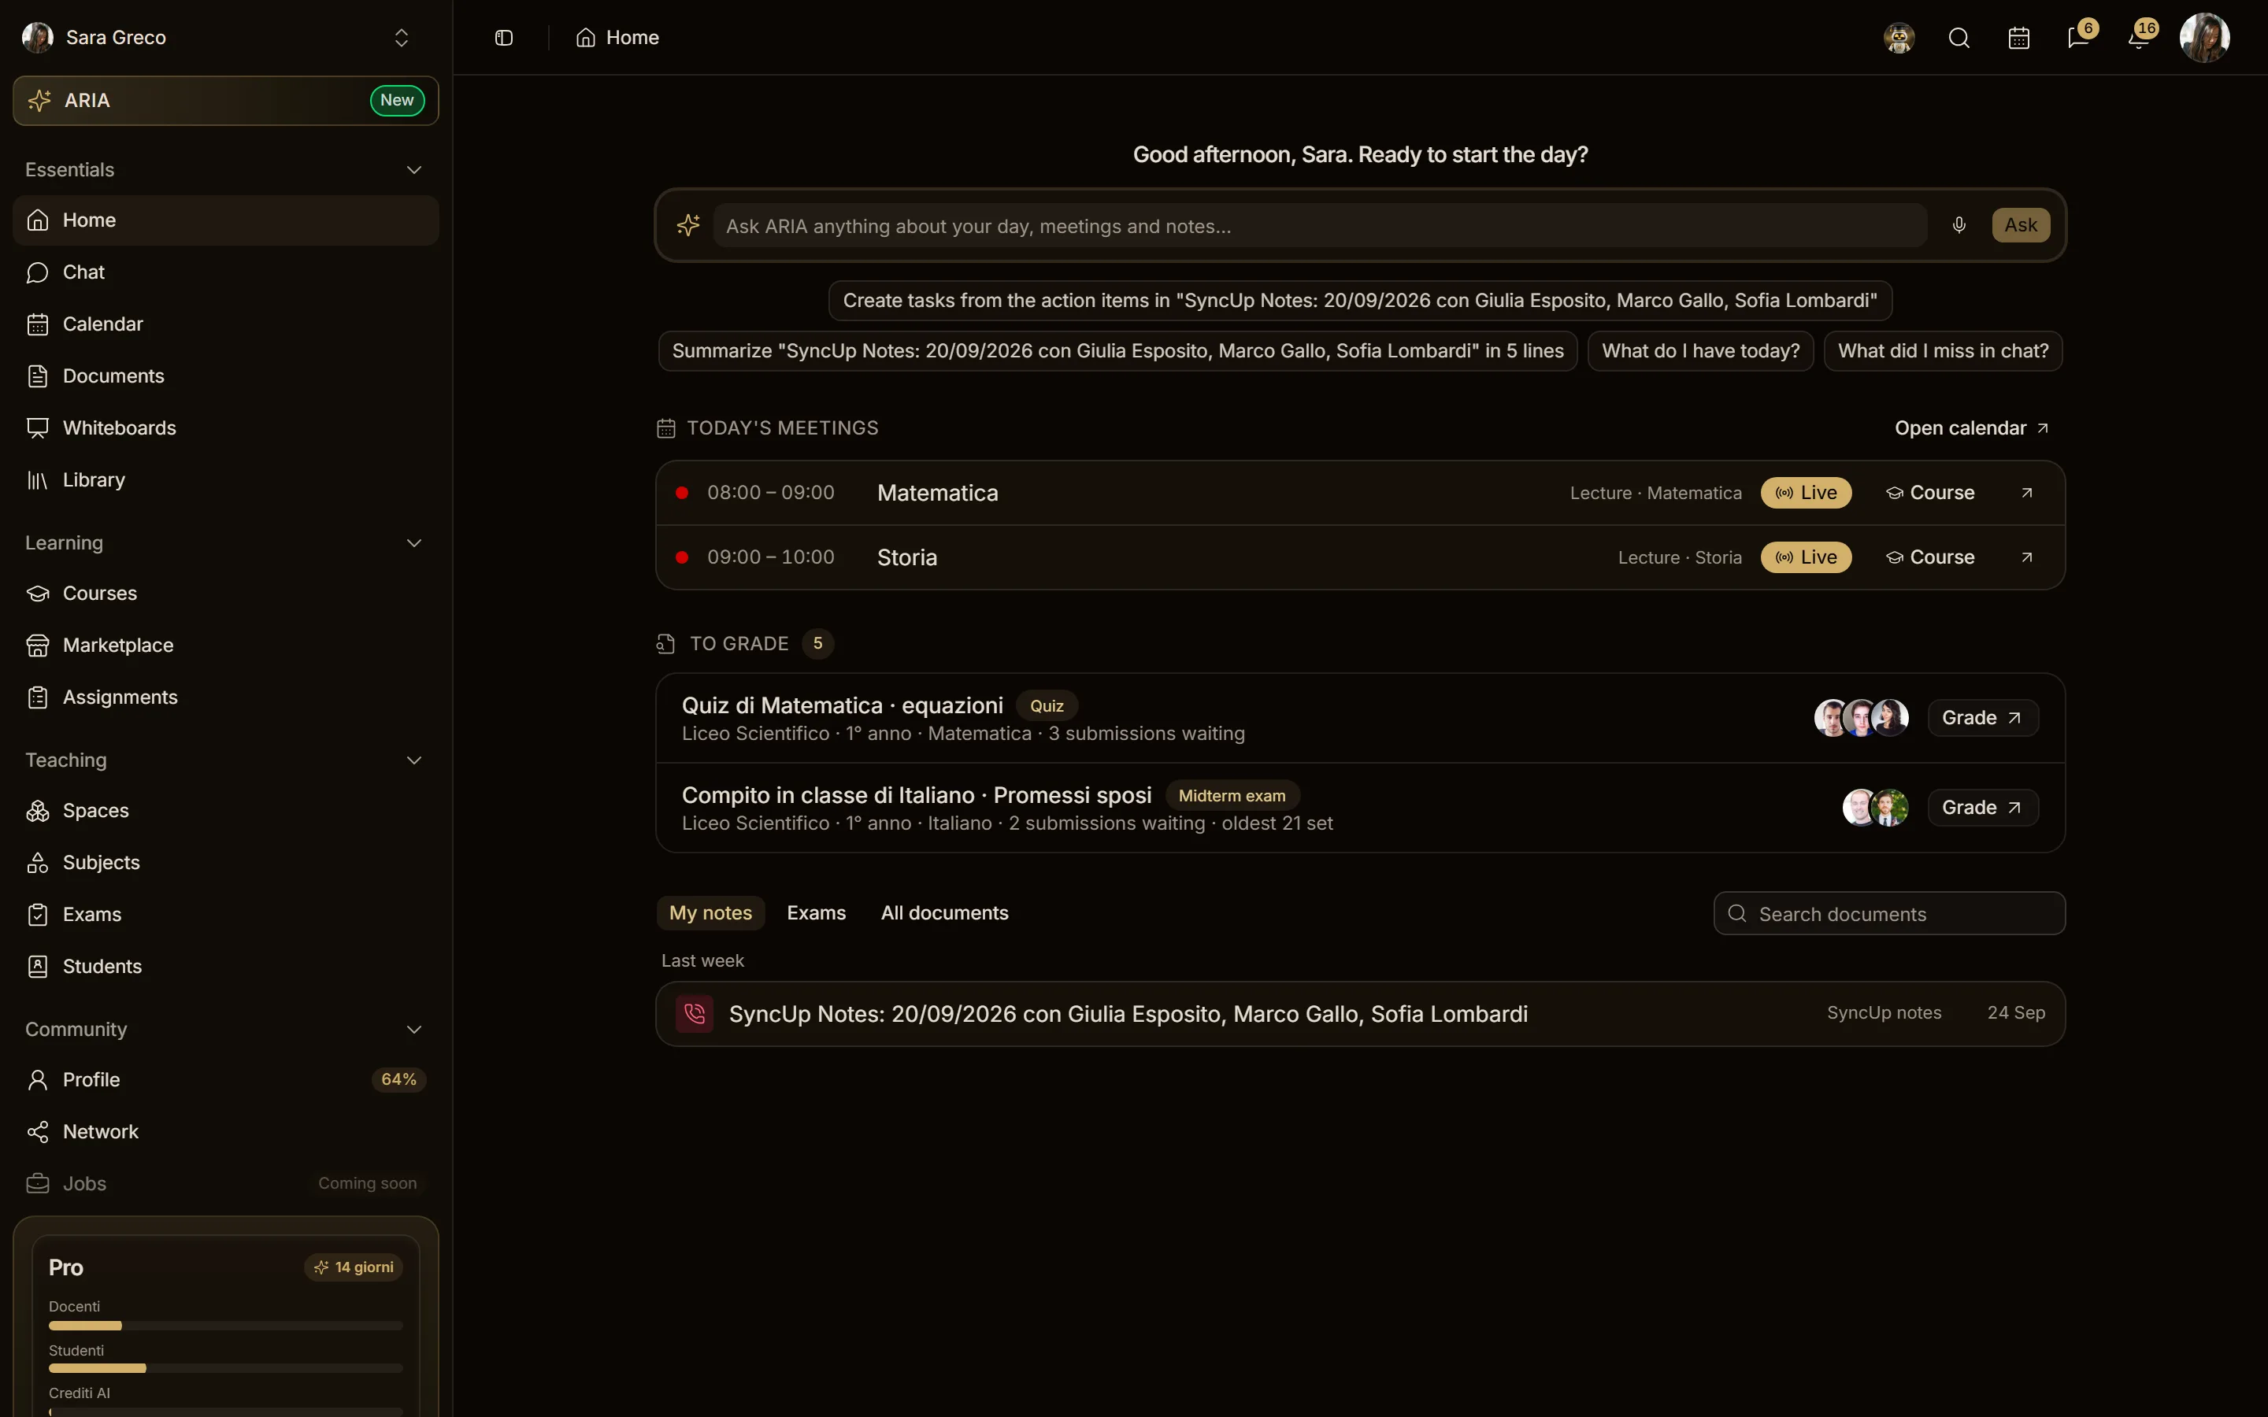Toggle the sidebar panel icon
Viewport: 2268px width, 1417px height.
503,38
